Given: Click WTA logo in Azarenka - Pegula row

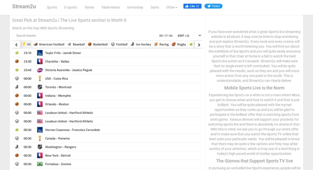Looking at the screenshot, I should coord(40,70).
